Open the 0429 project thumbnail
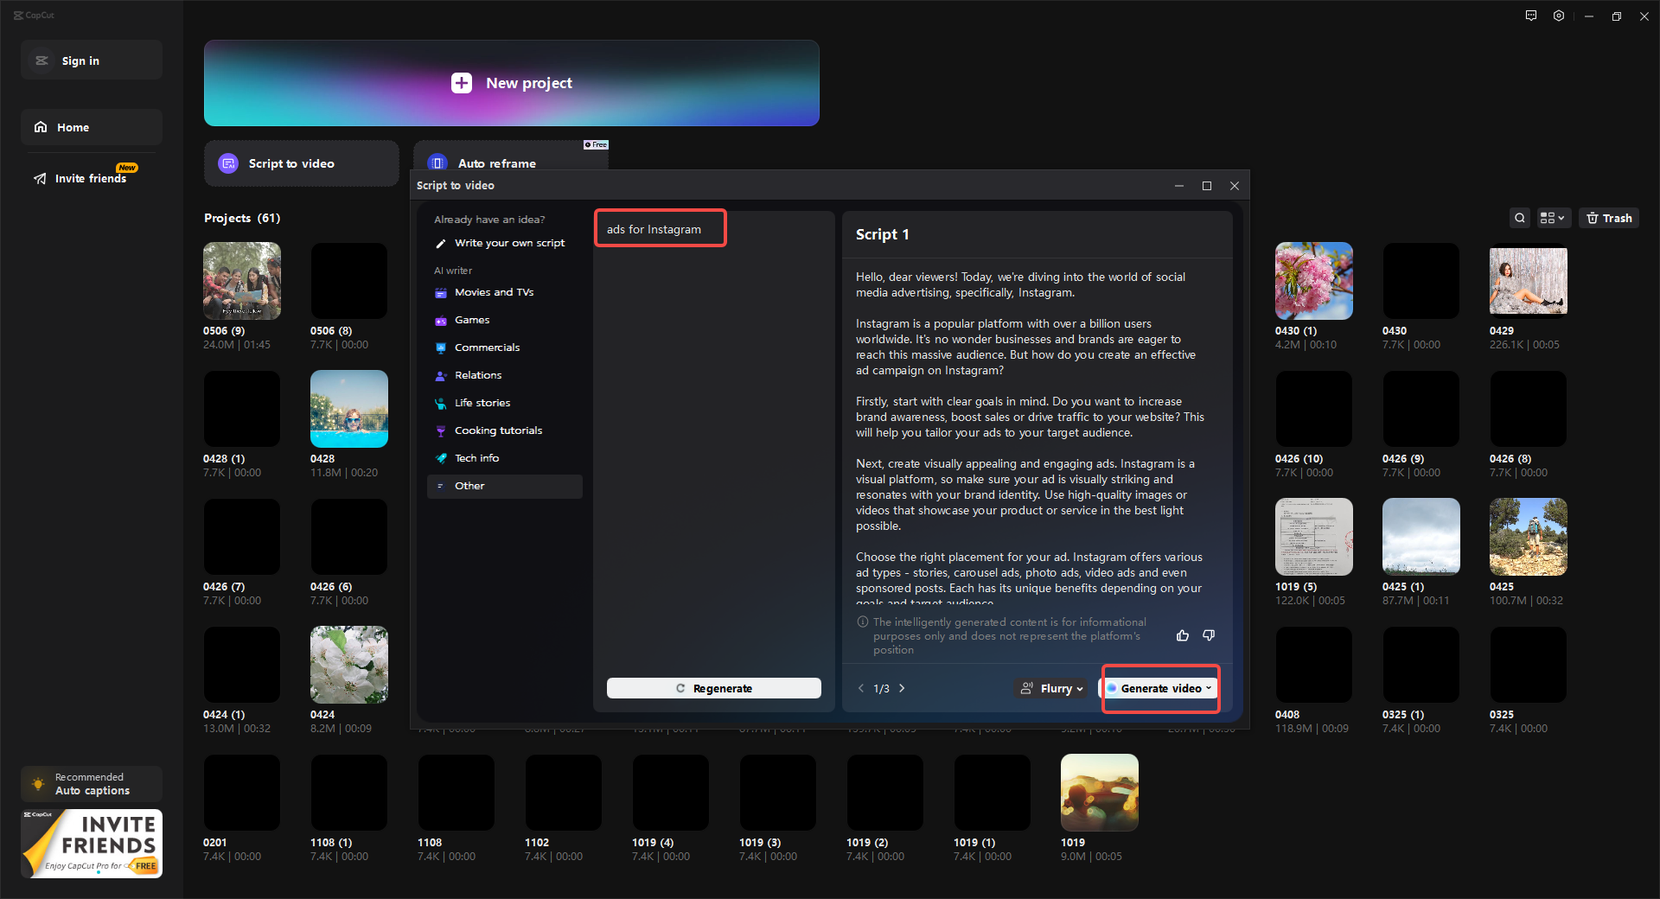This screenshot has height=899, width=1660. click(1527, 280)
